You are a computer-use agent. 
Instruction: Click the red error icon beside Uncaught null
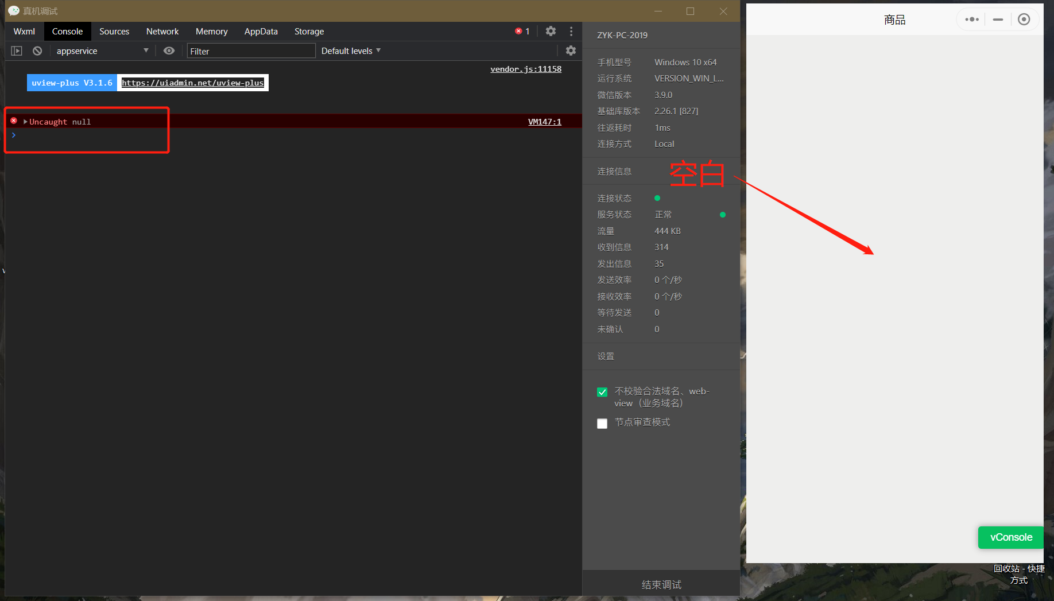point(14,121)
